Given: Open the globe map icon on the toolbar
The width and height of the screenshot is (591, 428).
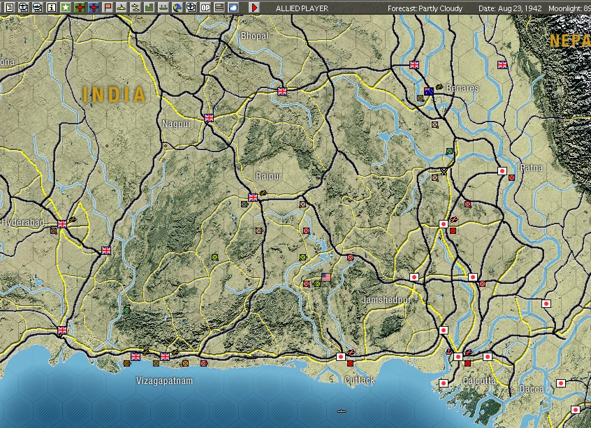Looking at the screenshot, I should pos(177,8).
